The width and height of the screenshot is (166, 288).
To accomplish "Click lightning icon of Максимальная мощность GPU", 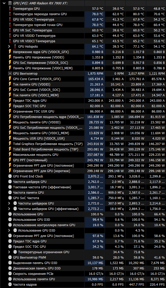I will [x=10, y=155].
